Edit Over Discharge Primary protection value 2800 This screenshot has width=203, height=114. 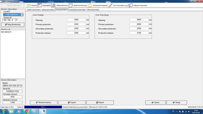139,24
